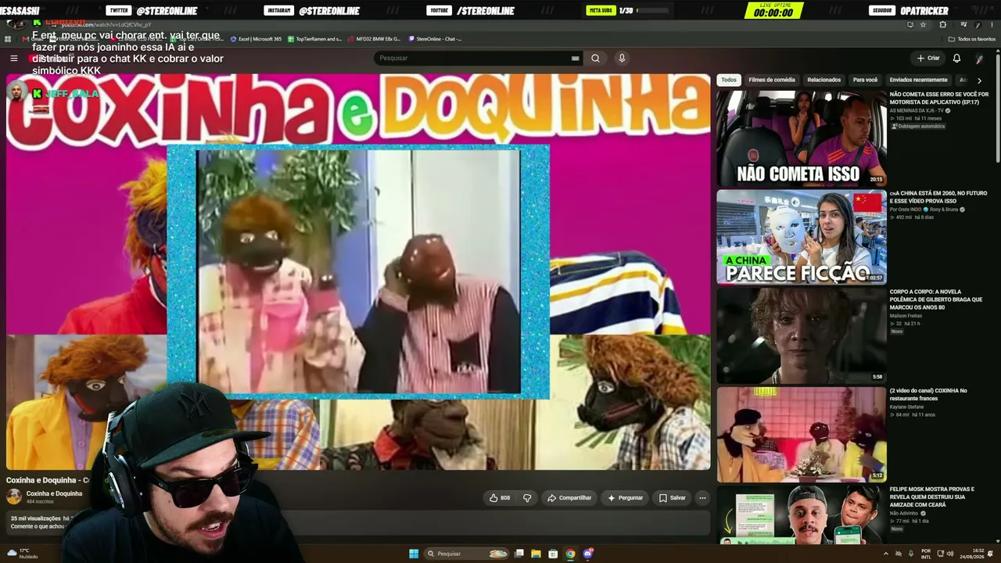This screenshot has width=1001, height=563.
Task: Open the TopTierRamen bookmark
Action: tap(314, 38)
